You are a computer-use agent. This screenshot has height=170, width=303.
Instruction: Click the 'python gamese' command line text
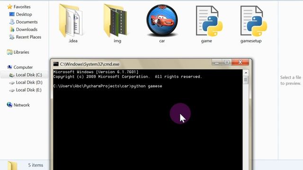tap(147, 86)
